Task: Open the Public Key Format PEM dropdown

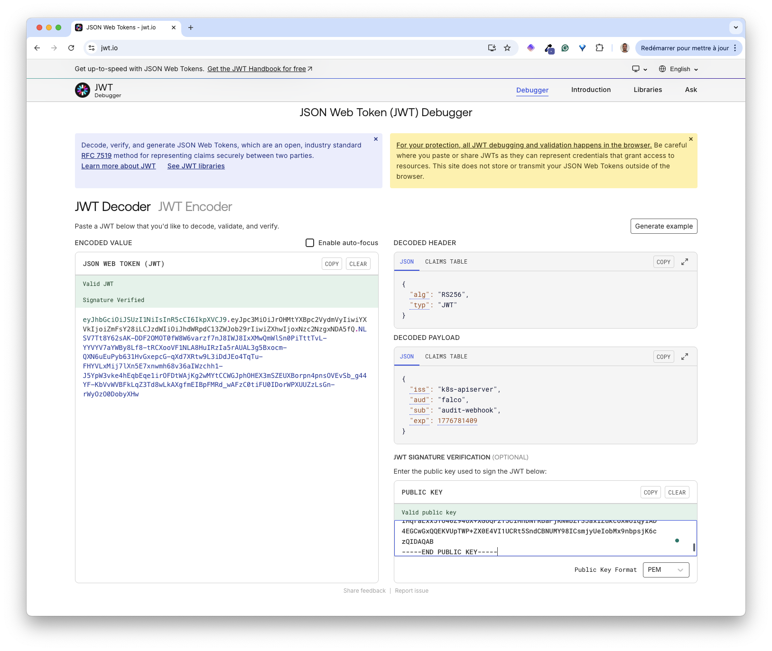Action: (x=666, y=570)
